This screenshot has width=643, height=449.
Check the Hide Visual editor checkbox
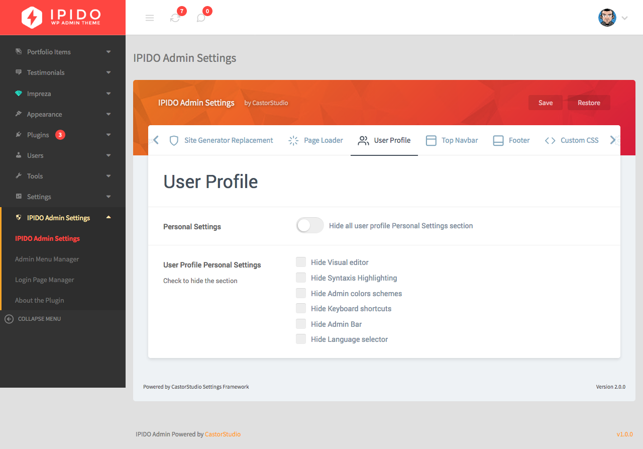coord(301,262)
